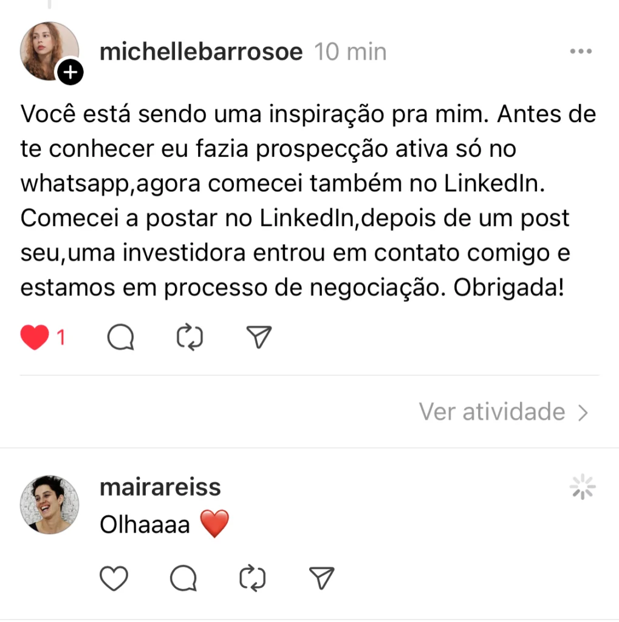Expand activity using chevron next to Ver atividade

pos(583,412)
